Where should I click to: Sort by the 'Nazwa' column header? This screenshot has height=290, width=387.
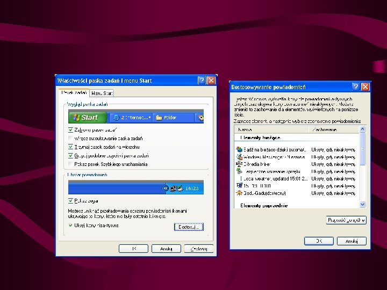click(271, 129)
